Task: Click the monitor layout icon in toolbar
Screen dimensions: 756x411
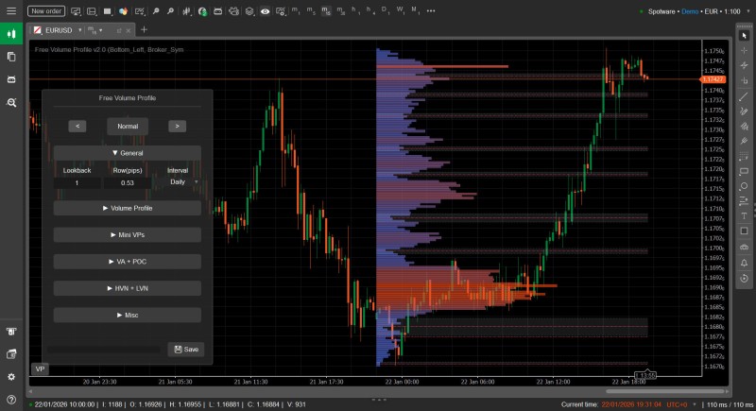Action: pyautogui.click(x=76, y=10)
